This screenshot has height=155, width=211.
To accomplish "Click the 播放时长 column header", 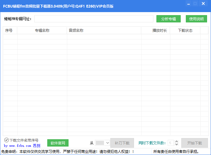I will click(156, 31).
